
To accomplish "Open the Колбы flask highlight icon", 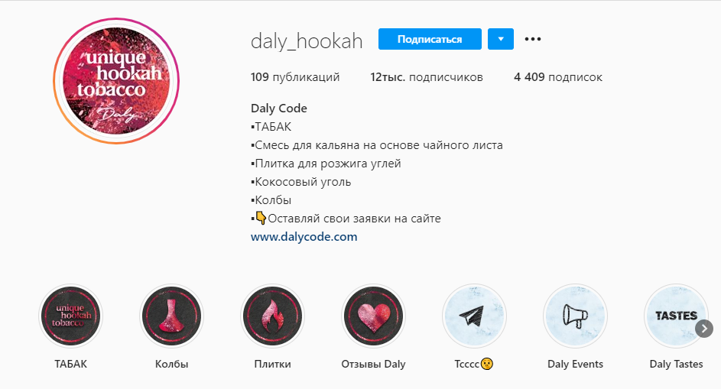I will (x=171, y=316).
